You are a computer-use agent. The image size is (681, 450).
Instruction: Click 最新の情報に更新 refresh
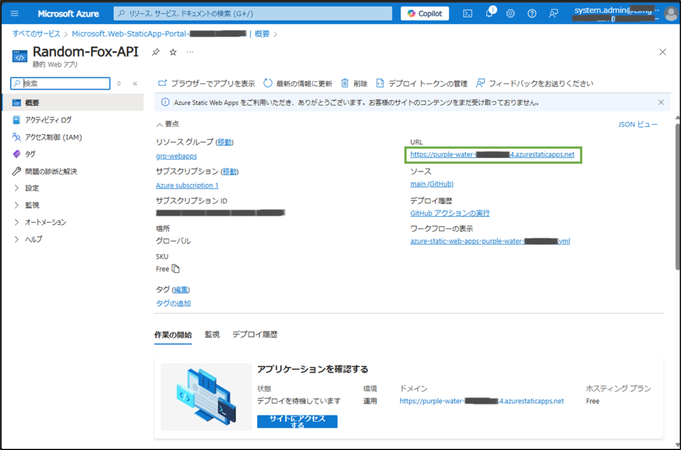point(298,83)
